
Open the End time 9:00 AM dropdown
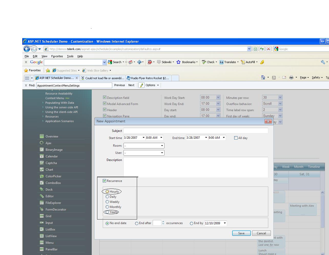click(224, 138)
